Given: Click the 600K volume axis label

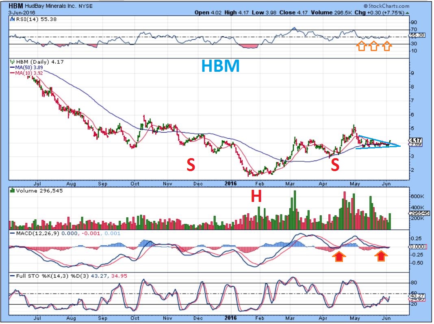Looking at the screenshot, I should tap(417, 196).
